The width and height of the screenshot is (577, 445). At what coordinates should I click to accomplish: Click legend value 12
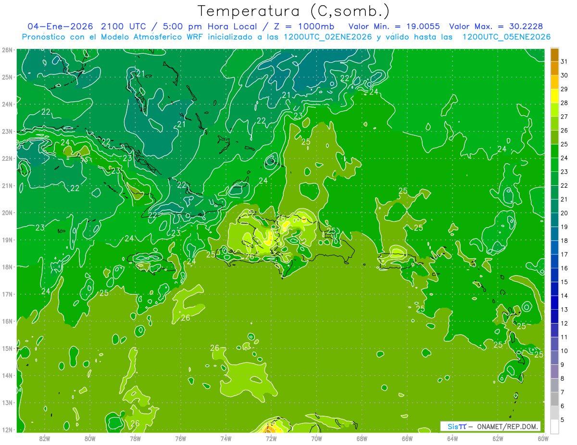point(564,323)
